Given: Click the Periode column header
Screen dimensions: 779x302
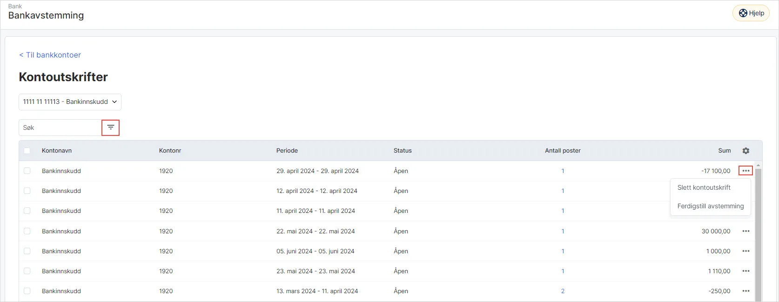Looking at the screenshot, I should (287, 151).
